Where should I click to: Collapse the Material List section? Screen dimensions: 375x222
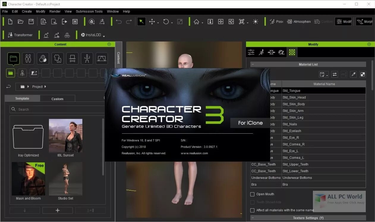coord(253,64)
